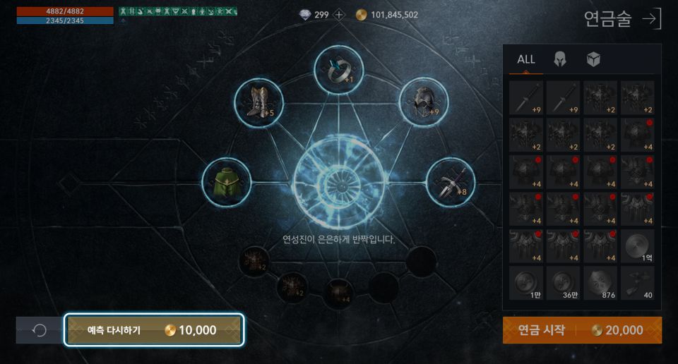678x364 pixels.
Task: Select the helmet +9 alchemy slot
Action: (423, 102)
